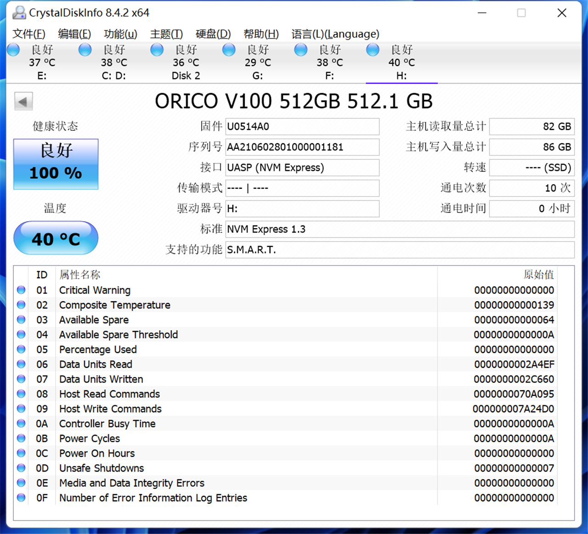Click the supported features field S.M.A.R.T.
This screenshot has width=588, height=534.
click(x=400, y=250)
